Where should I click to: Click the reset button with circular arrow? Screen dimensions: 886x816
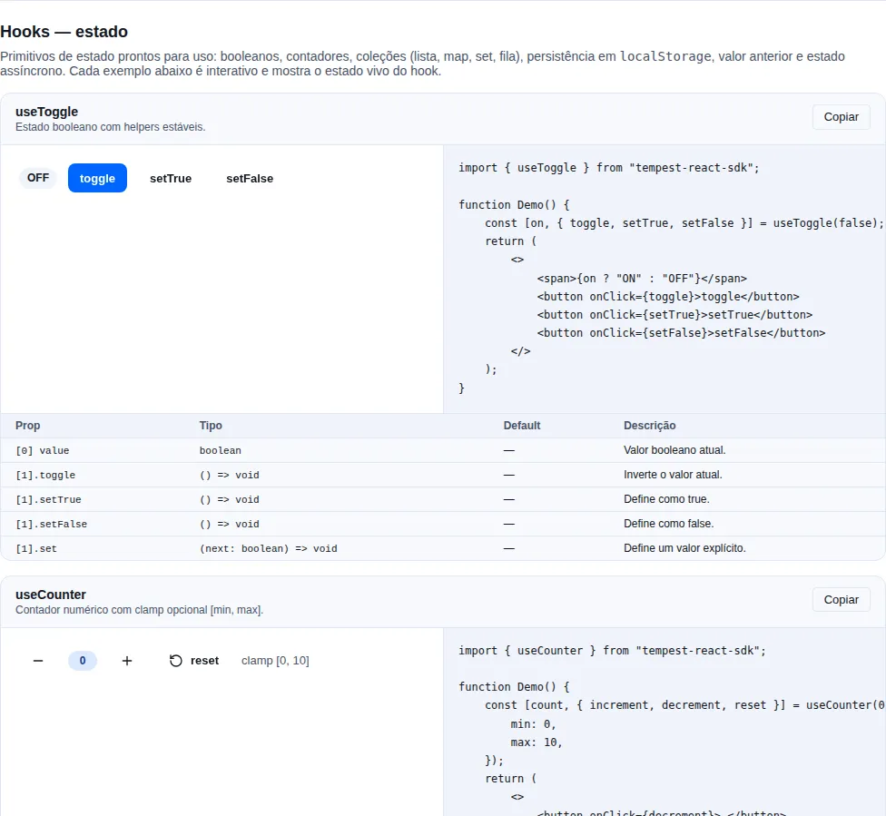click(194, 661)
